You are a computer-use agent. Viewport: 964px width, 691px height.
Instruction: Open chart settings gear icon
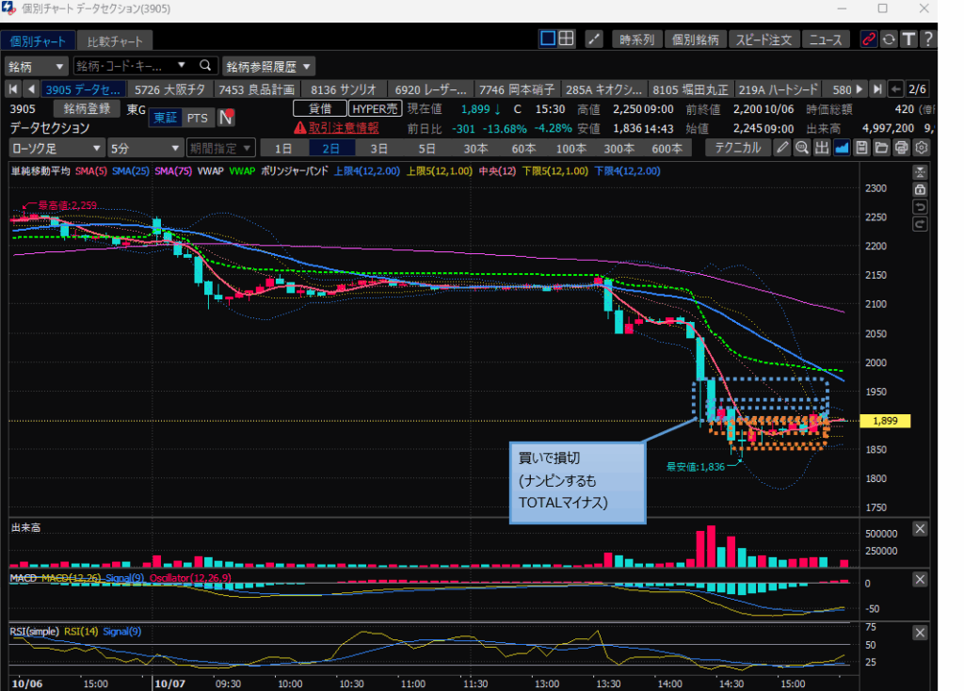pos(922,148)
